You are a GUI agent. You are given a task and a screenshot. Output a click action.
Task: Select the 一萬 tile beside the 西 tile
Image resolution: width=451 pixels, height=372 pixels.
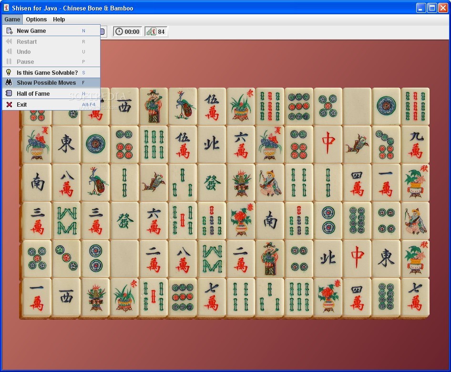[x=37, y=297]
